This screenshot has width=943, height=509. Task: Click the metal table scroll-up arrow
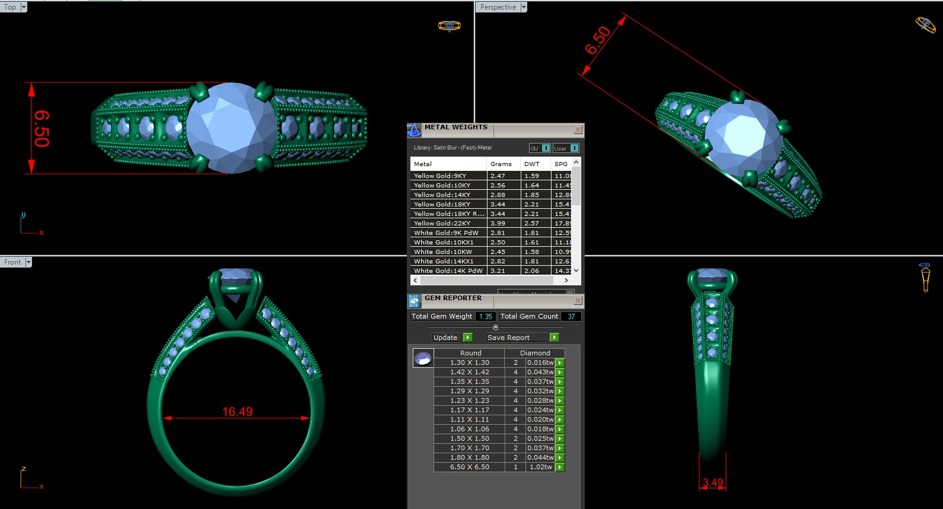click(576, 161)
